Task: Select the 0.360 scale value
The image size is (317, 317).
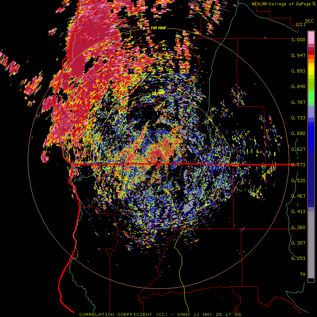Action: (x=298, y=228)
